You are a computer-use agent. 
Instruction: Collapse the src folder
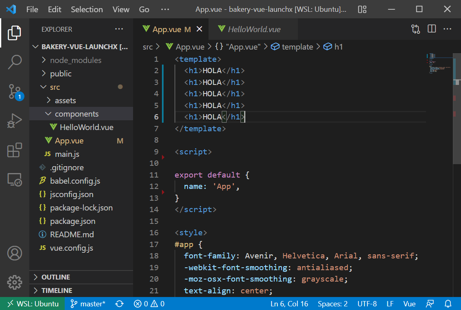point(81,87)
